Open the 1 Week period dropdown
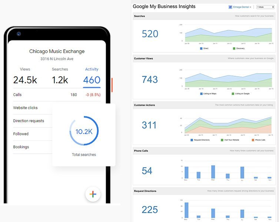The width and height of the screenshot is (279, 222). [265, 7]
